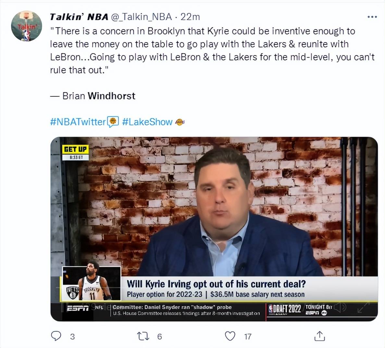This screenshot has height=348, width=385.
Task: Play the Brian Windhorst video clip
Action: click(214, 229)
